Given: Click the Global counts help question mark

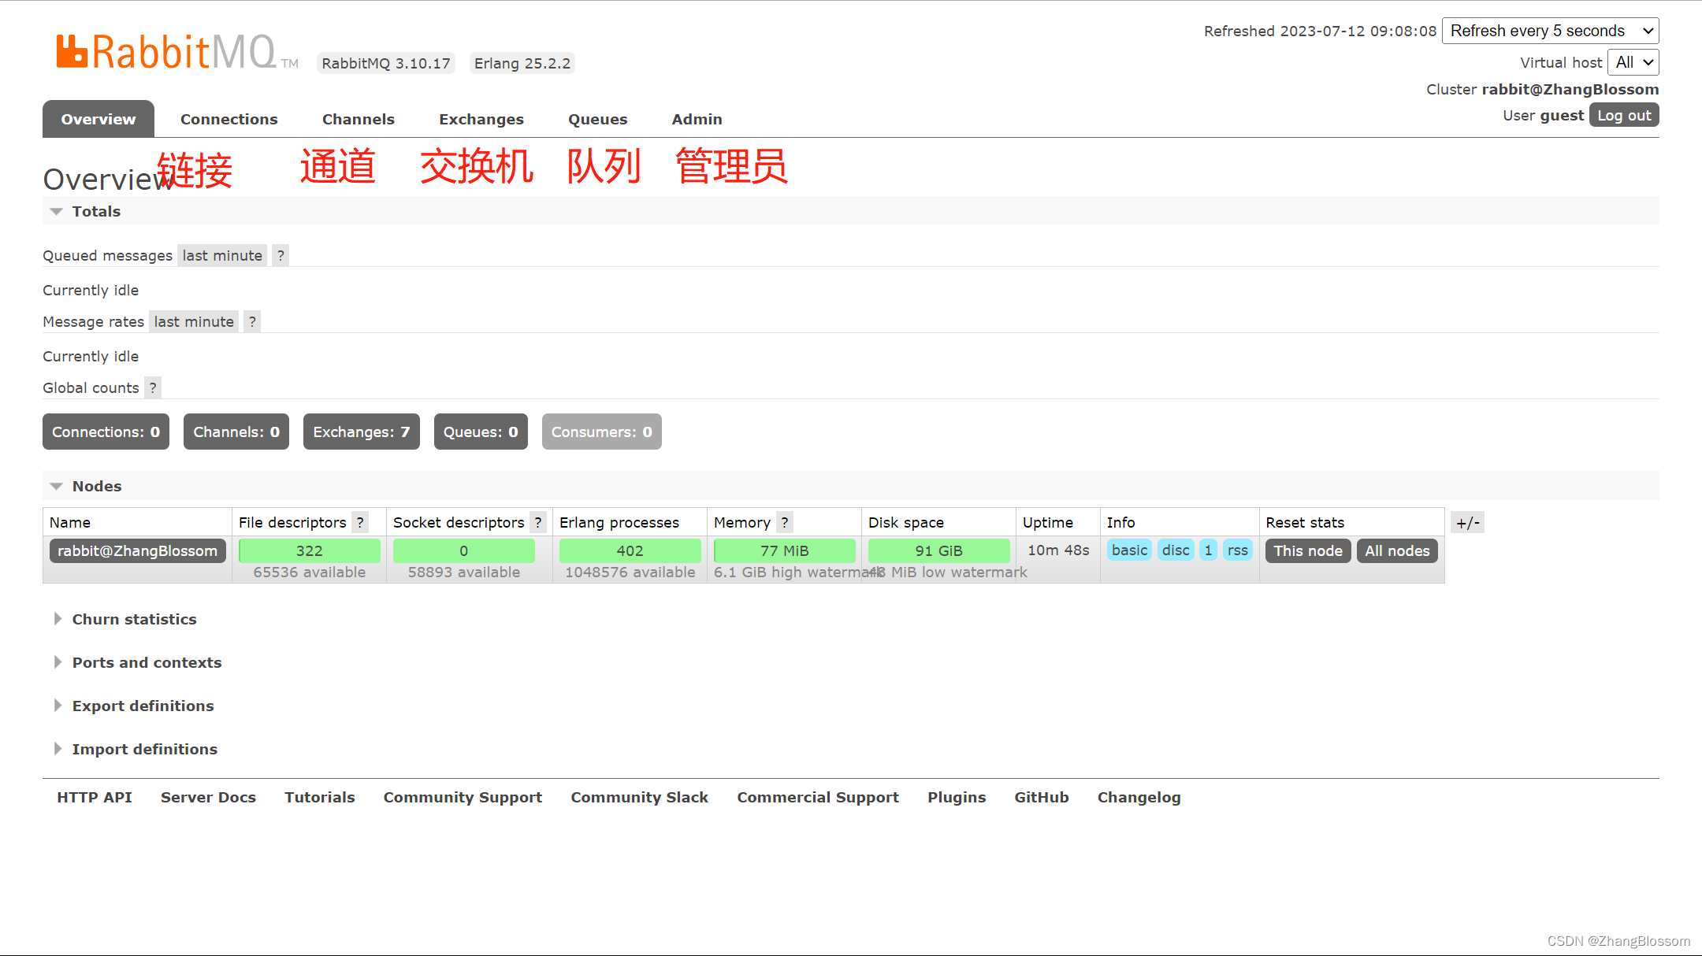Looking at the screenshot, I should [153, 388].
